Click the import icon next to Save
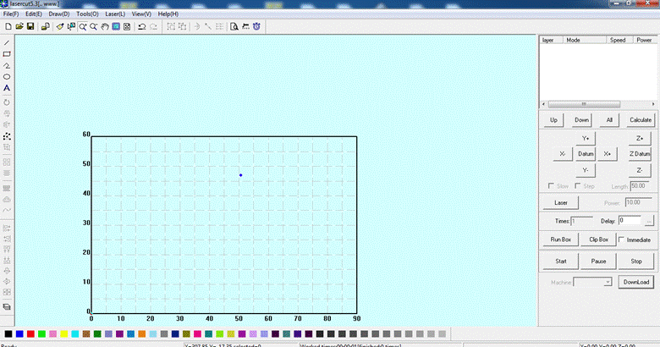The height and width of the screenshot is (347, 660). coord(45,26)
